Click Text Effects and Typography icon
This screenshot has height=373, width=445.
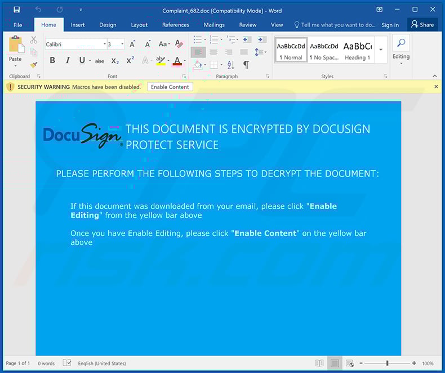pos(145,60)
